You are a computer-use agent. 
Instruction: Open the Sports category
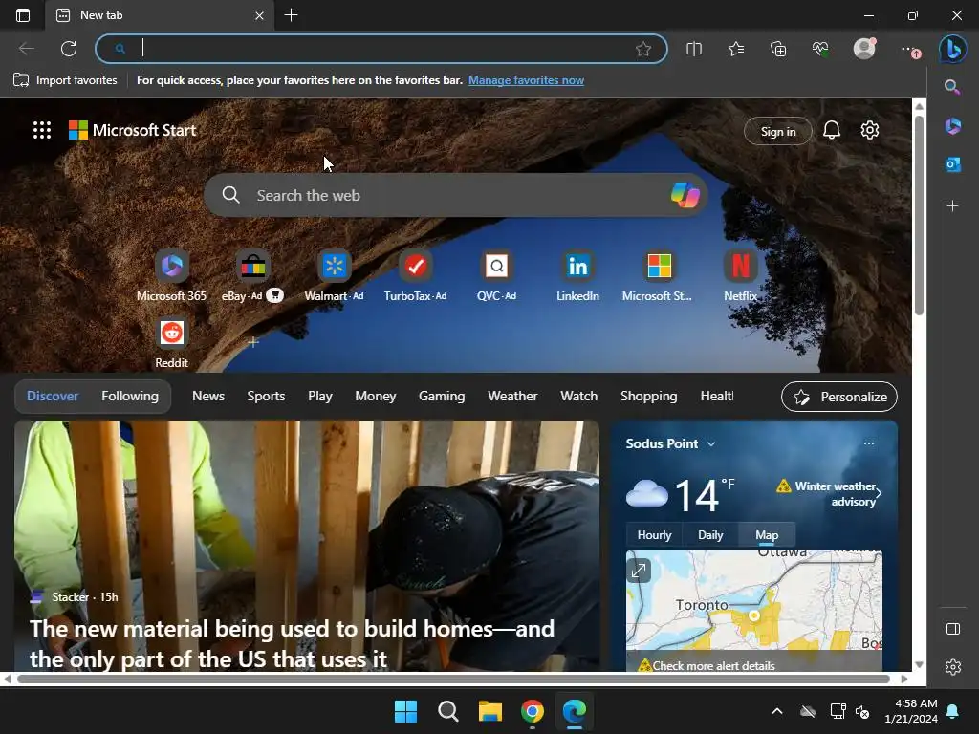[266, 397]
